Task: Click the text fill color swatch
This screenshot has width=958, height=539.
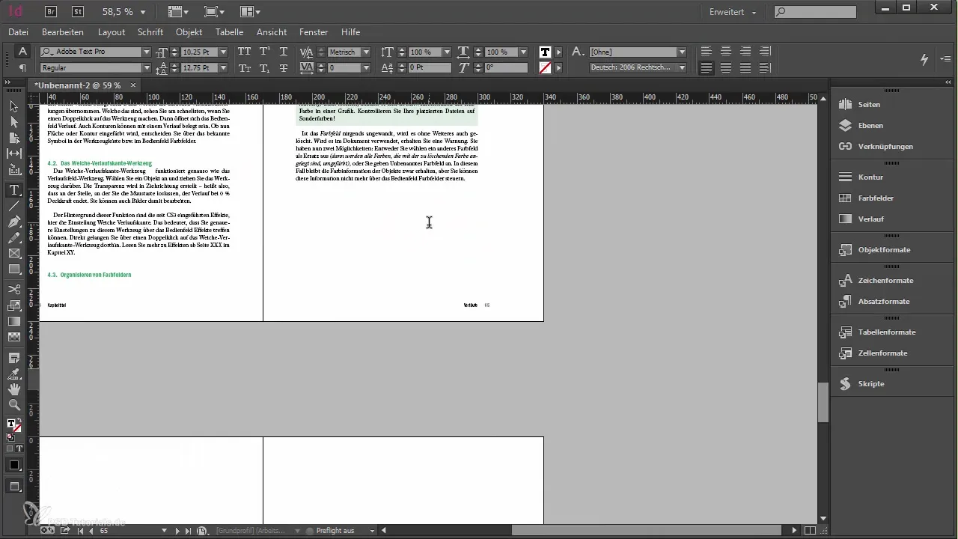Action: 545,52
